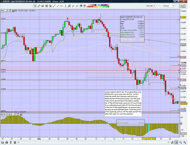Click the envelope email icon

2,143
